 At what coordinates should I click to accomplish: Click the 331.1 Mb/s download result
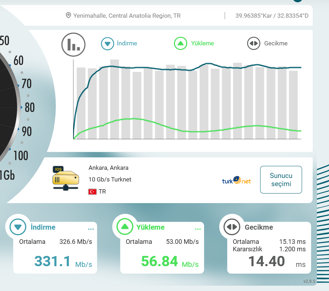click(x=63, y=262)
